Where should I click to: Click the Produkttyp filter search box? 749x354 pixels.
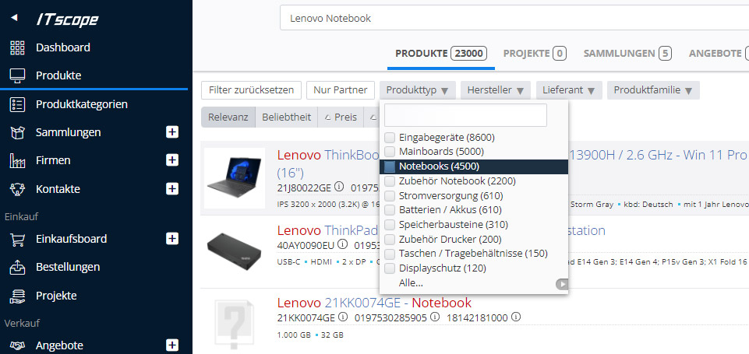pos(466,115)
